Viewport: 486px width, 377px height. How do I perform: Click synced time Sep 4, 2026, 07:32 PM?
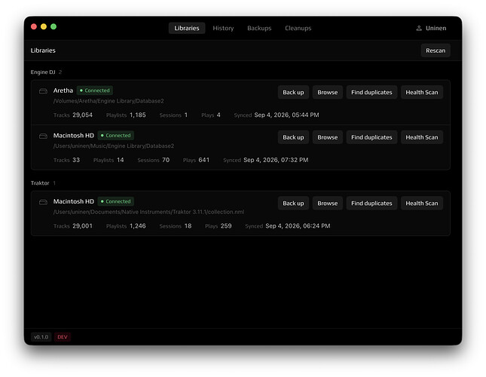coord(276,160)
